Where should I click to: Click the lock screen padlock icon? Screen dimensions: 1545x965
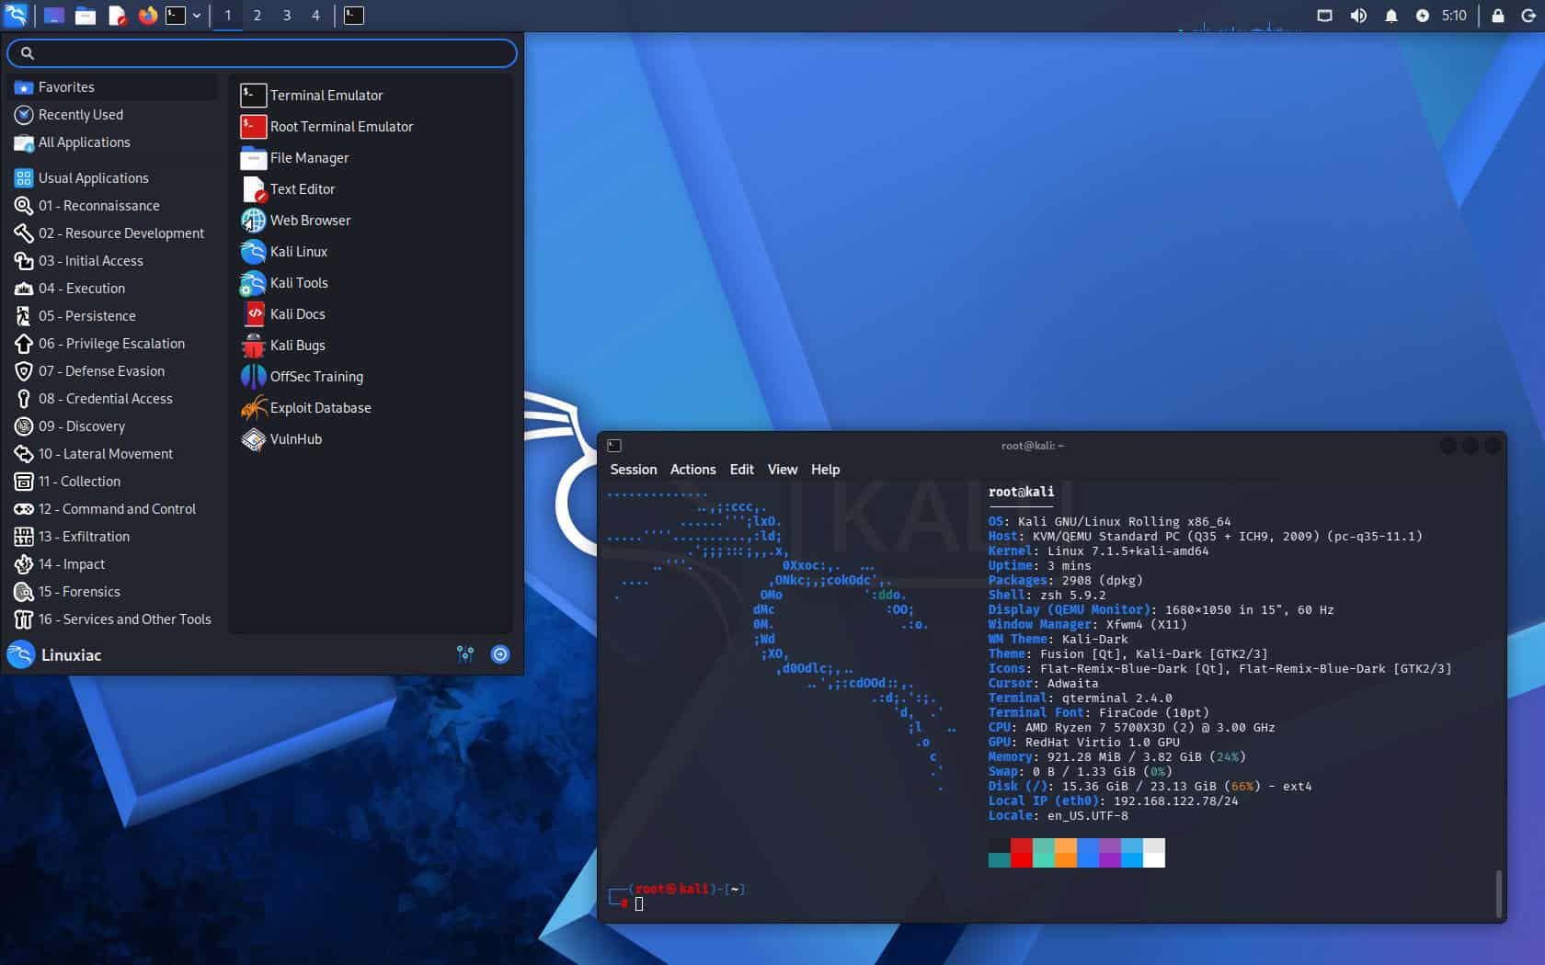(x=1497, y=15)
